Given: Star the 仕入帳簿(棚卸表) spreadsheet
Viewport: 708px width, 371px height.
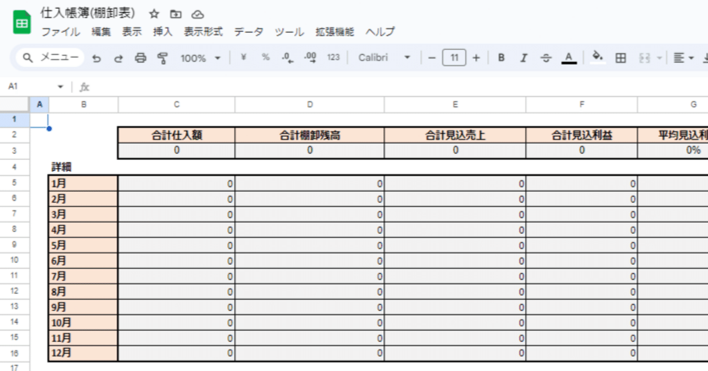Looking at the screenshot, I should [153, 14].
